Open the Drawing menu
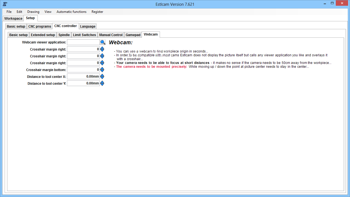Screen dimensions: 350x197 tap(33, 12)
